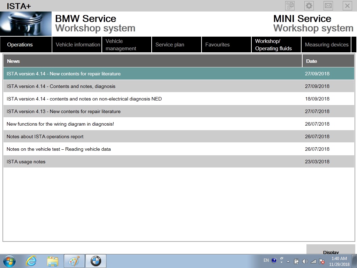Open the operations list icon in title bar
The height and width of the screenshot is (268, 357).
[290, 6]
